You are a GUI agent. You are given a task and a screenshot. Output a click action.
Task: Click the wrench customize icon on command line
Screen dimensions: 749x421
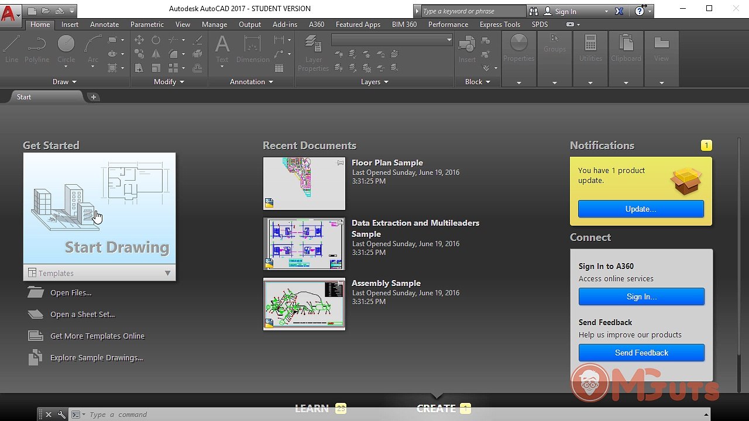coord(61,415)
